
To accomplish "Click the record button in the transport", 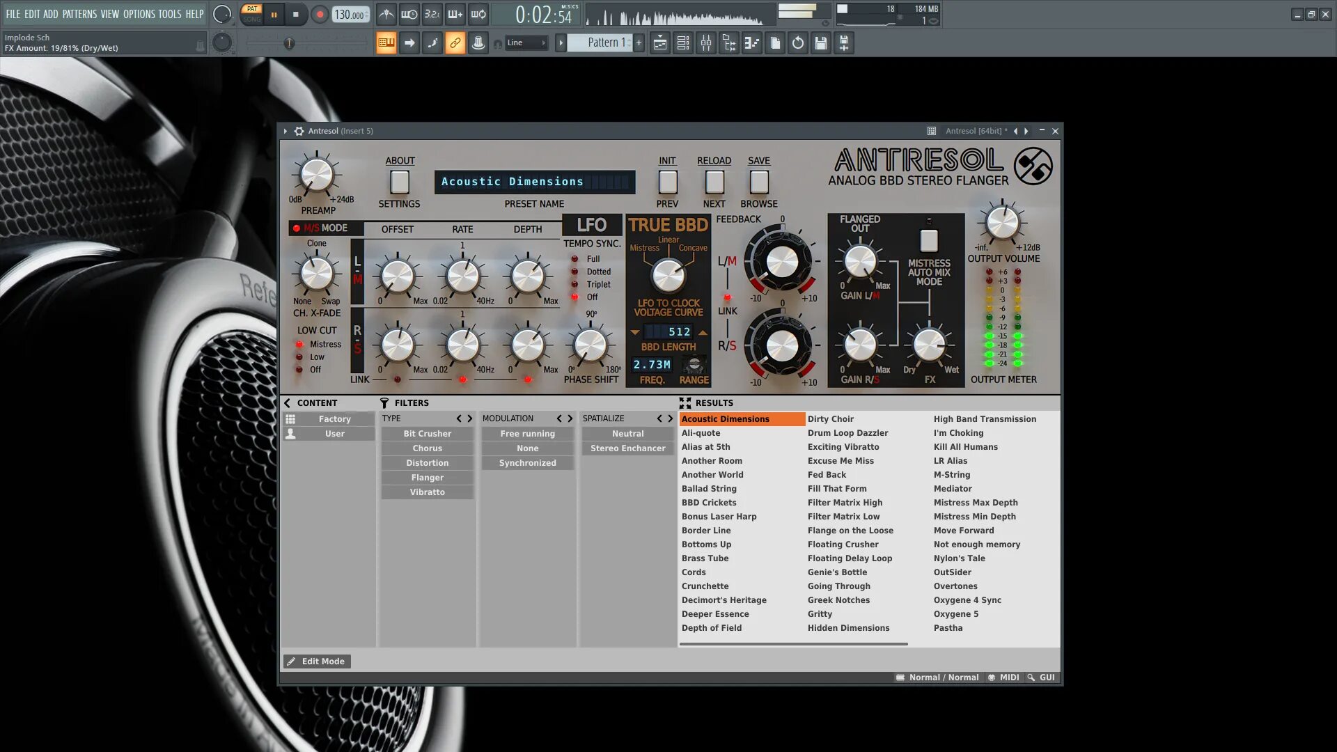I will point(320,14).
